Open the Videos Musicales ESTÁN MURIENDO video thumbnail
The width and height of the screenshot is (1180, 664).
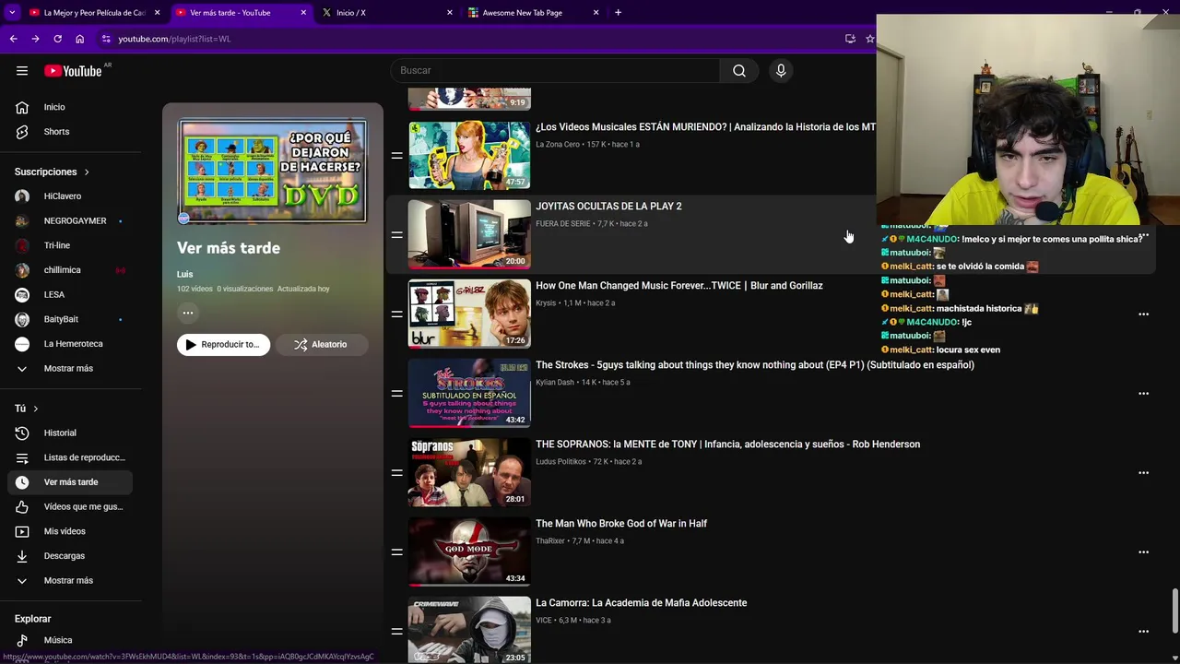[x=469, y=155]
